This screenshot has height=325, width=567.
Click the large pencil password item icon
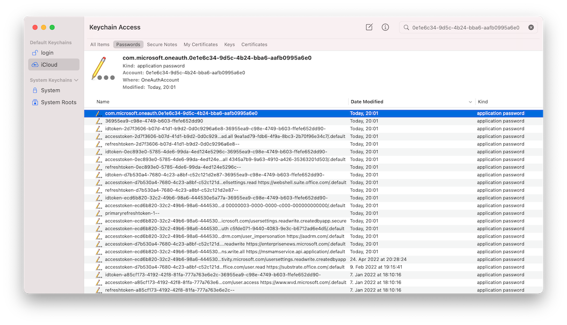(103, 69)
